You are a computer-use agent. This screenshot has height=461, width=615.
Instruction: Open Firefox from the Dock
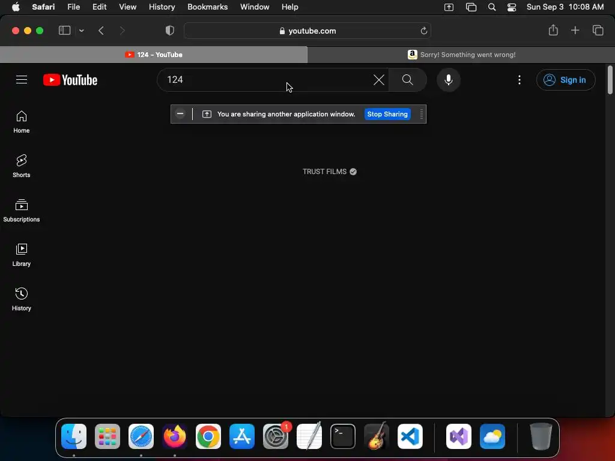pyautogui.click(x=175, y=436)
